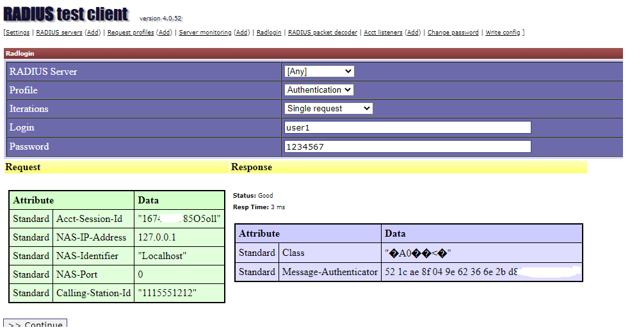Click the RADIUS test client logo
Image resolution: width=639 pixels, height=332 pixels.
click(65, 14)
